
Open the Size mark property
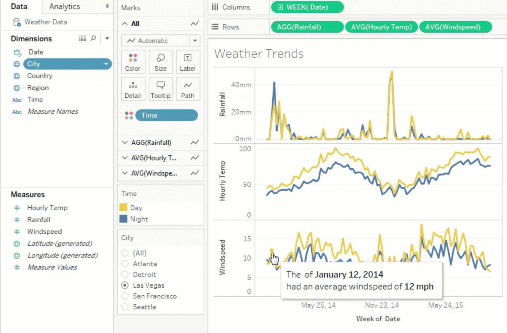160,62
